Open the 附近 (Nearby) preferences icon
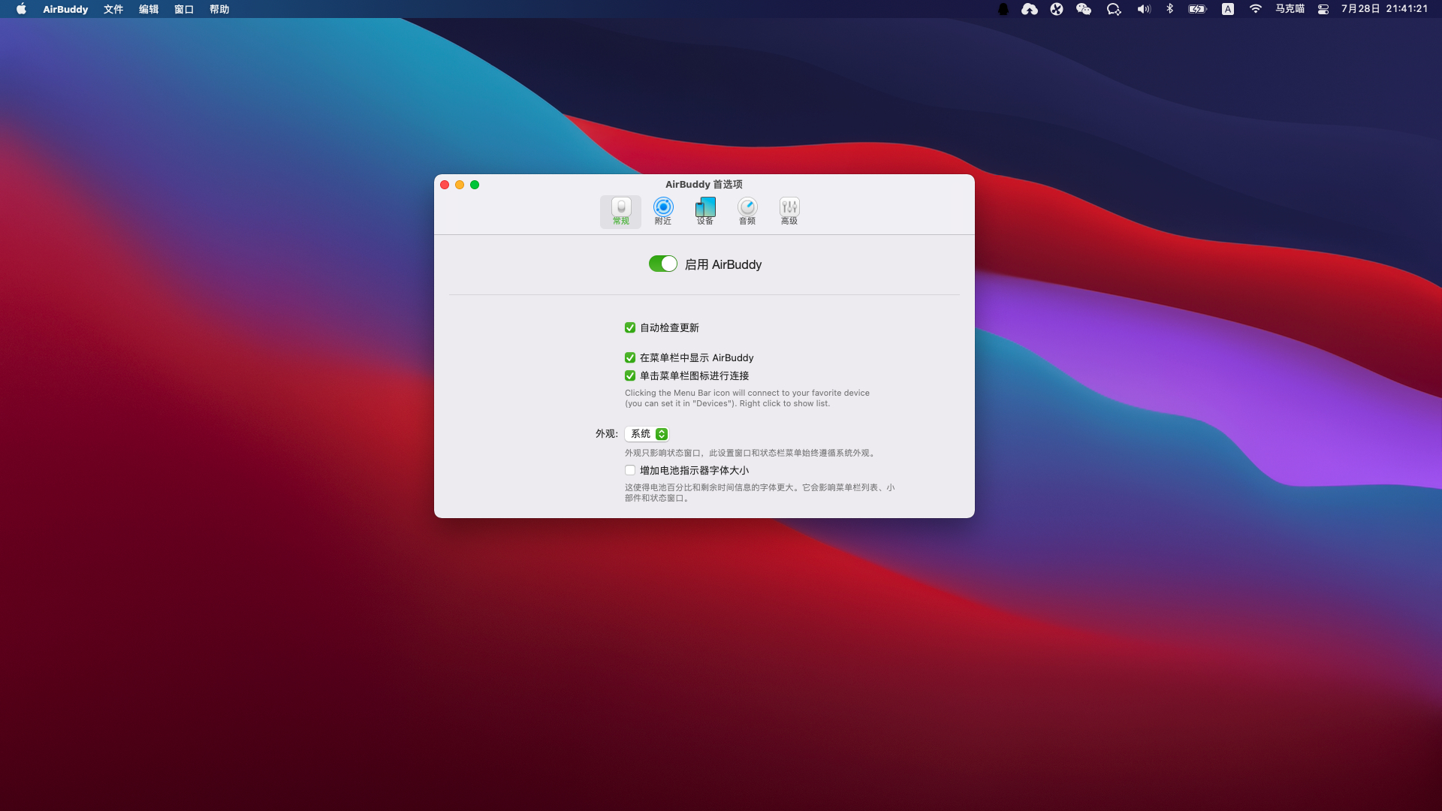 coord(662,210)
